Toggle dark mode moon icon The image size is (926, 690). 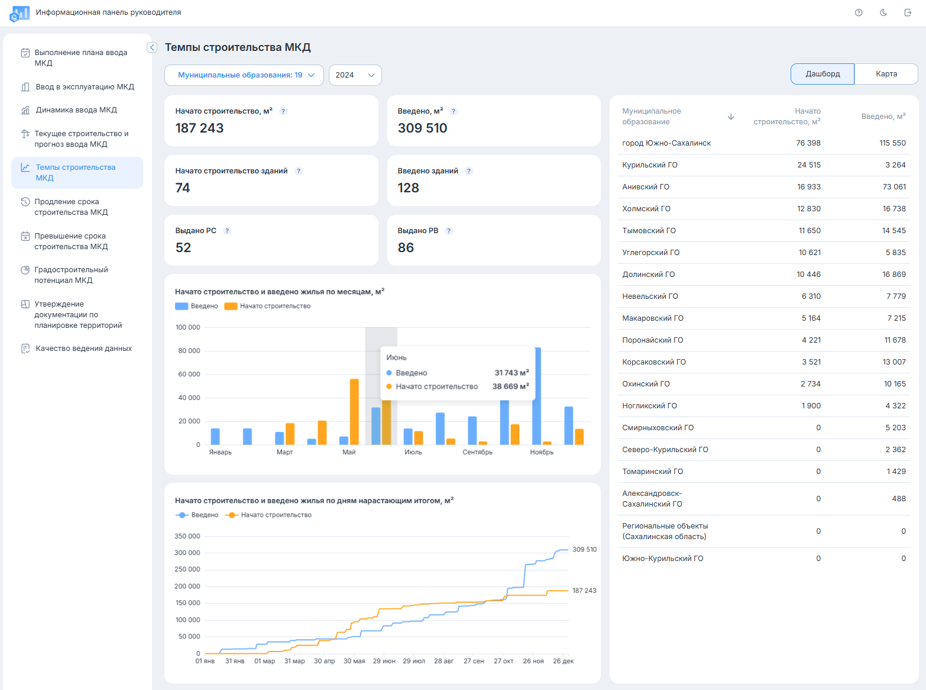883,12
